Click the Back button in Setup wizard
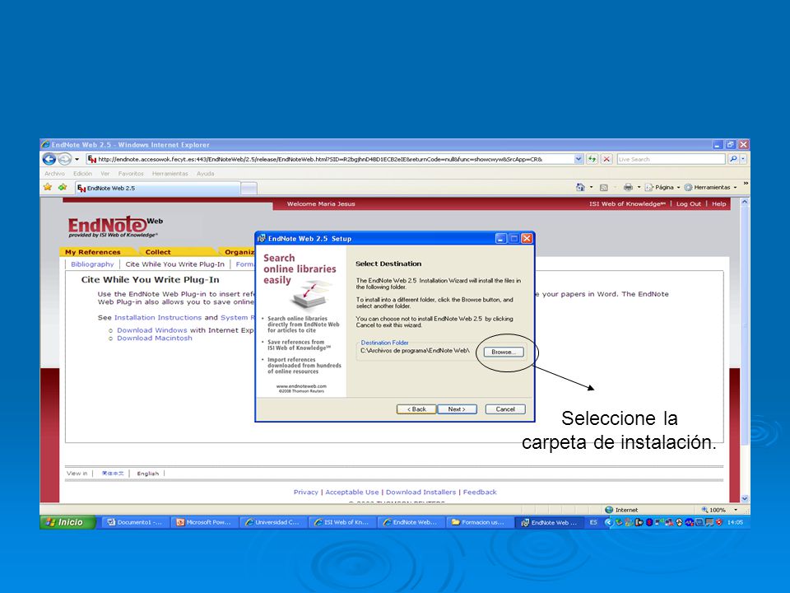790x593 pixels. coord(416,409)
